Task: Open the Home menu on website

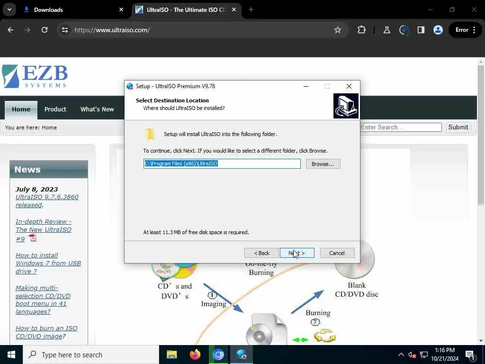Action: pos(21,109)
